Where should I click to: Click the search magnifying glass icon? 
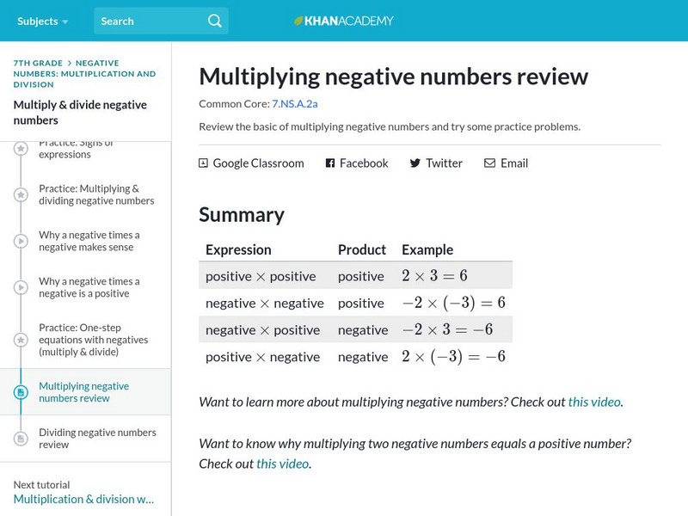coord(214,21)
